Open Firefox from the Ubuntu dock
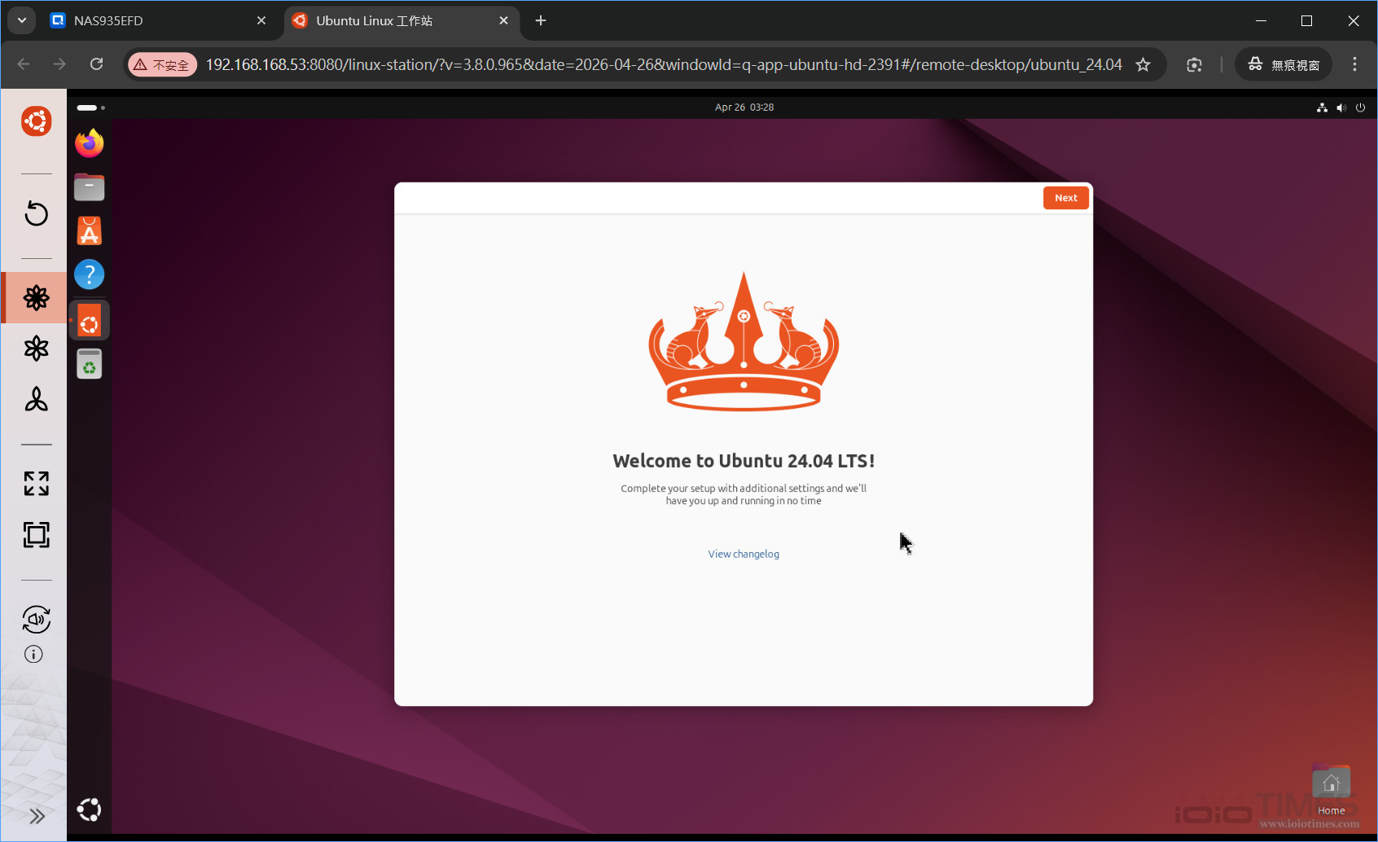Image resolution: width=1378 pixels, height=842 pixels. [89, 143]
